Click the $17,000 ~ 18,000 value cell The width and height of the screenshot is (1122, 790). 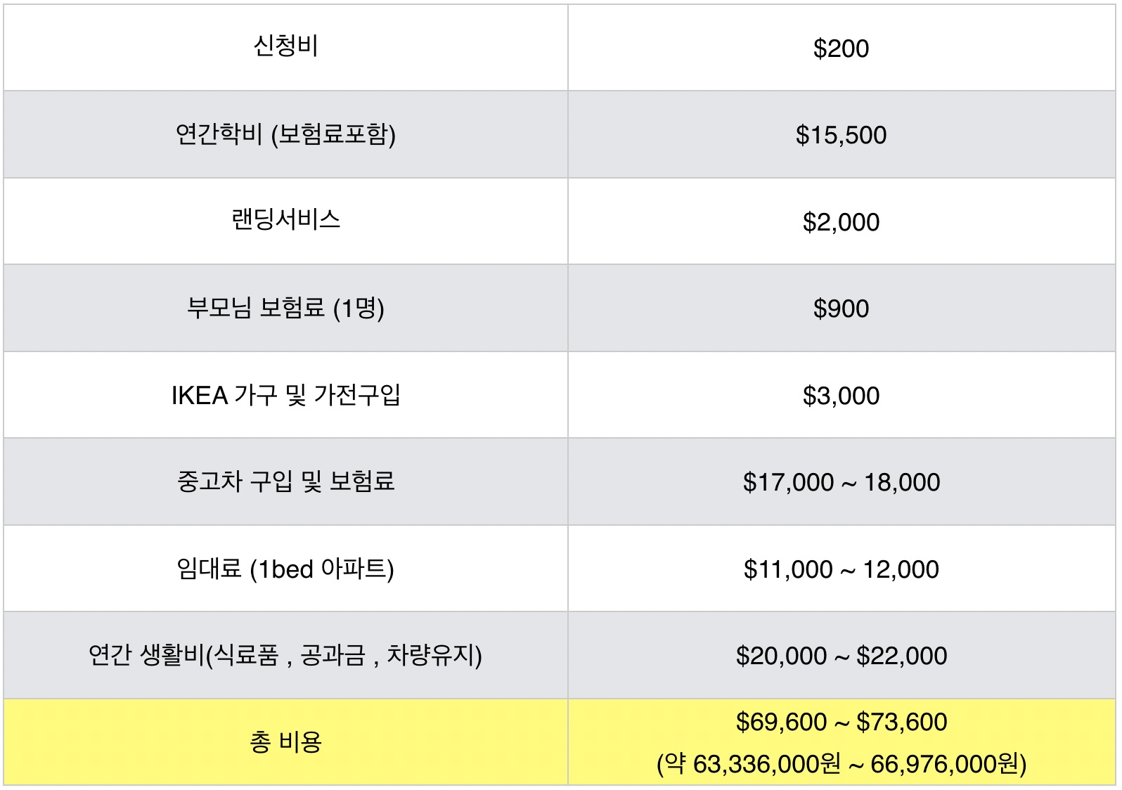[x=841, y=481]
